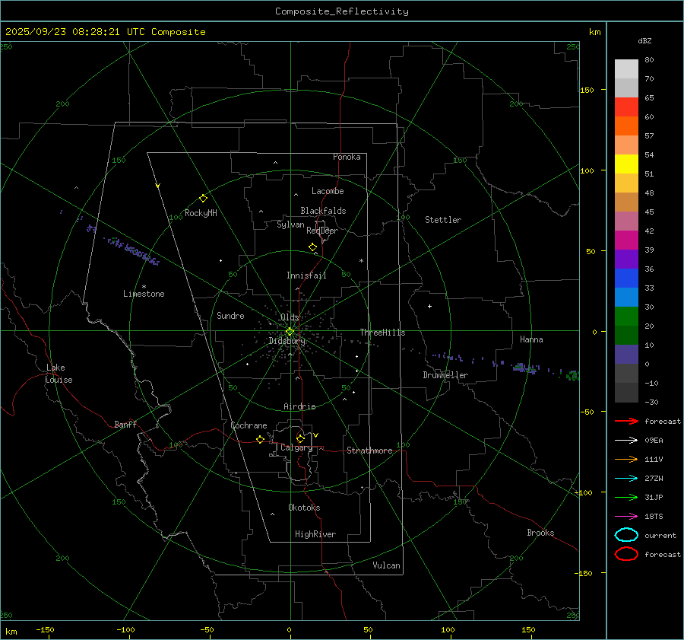Click the cyan 27ZW arrow icon

625,478
